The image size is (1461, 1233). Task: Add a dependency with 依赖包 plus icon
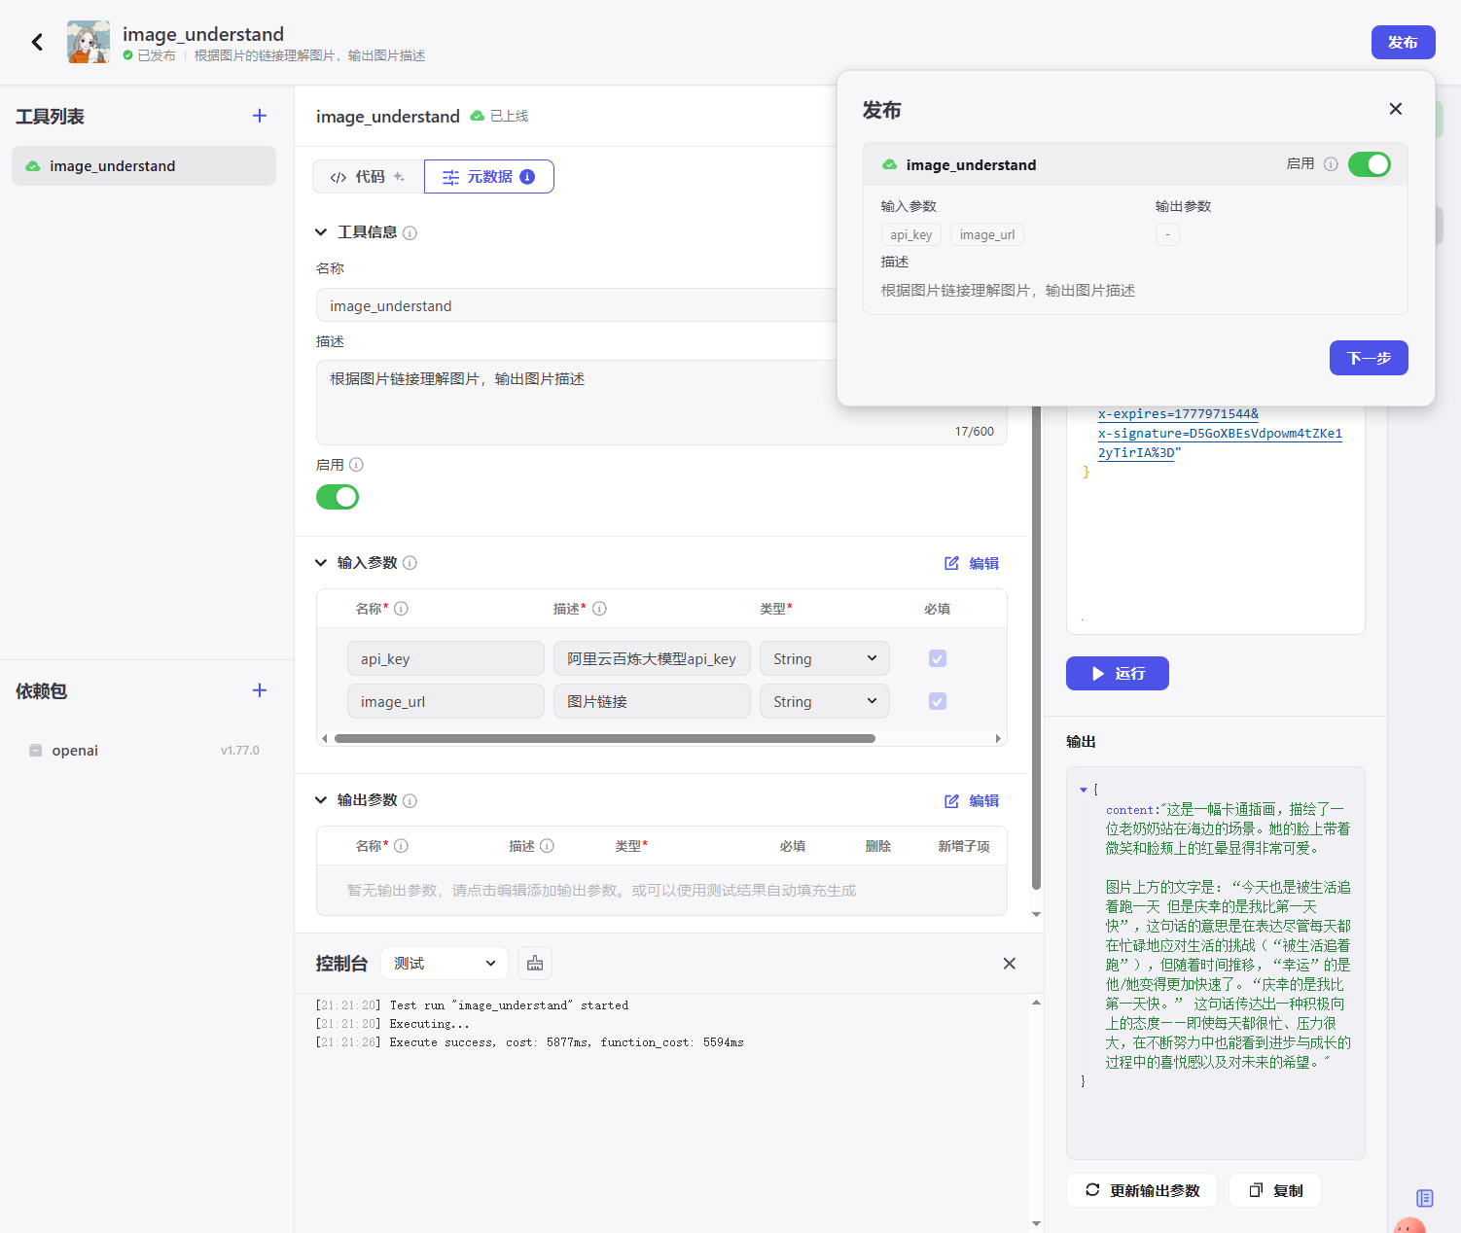point(260,690)
